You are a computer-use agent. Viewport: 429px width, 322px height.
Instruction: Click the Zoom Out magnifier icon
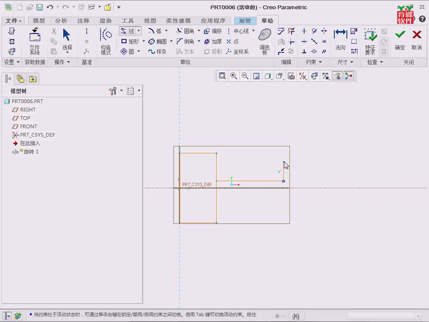click(245, 76)
